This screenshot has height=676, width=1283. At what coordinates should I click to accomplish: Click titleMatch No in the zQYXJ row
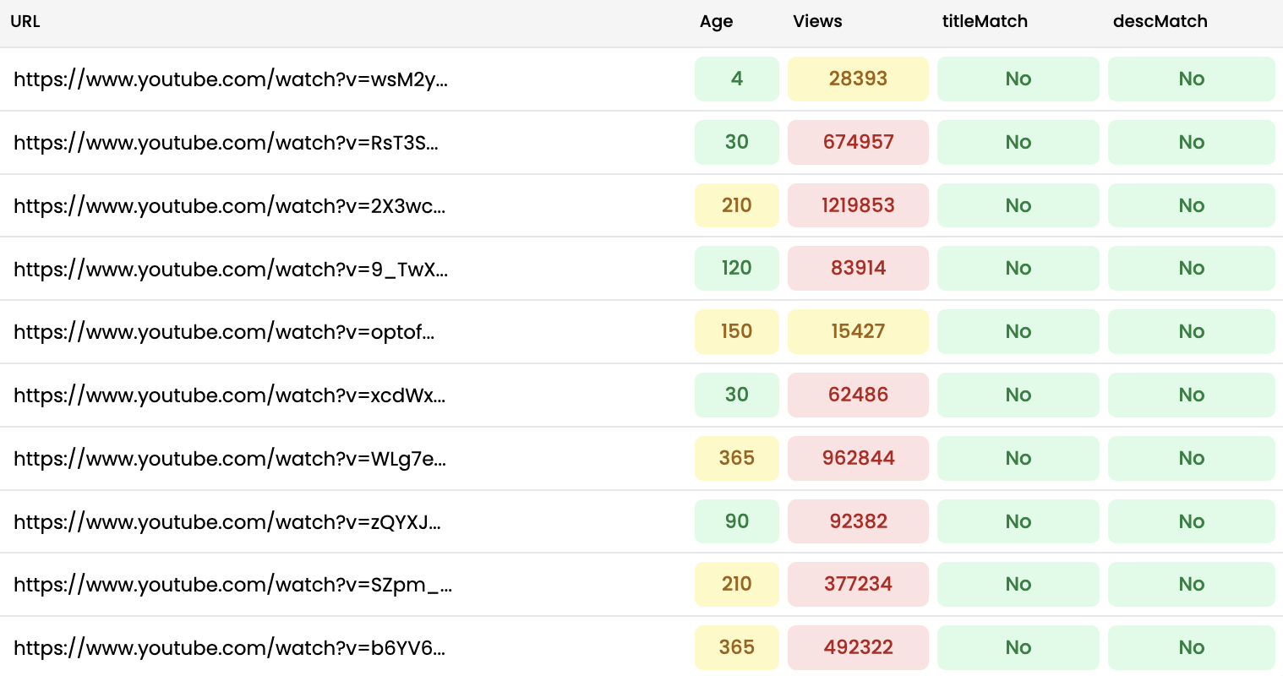tap(1018, 521)
